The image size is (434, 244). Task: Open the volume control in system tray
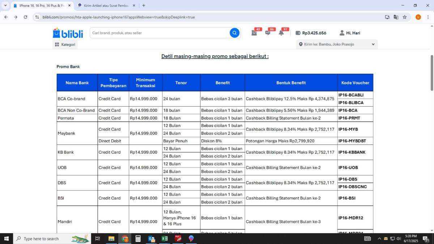pyautogui.click(x=399, y=239)
